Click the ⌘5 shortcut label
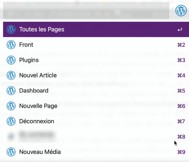The image size is (189, 162). pos(181,91)
